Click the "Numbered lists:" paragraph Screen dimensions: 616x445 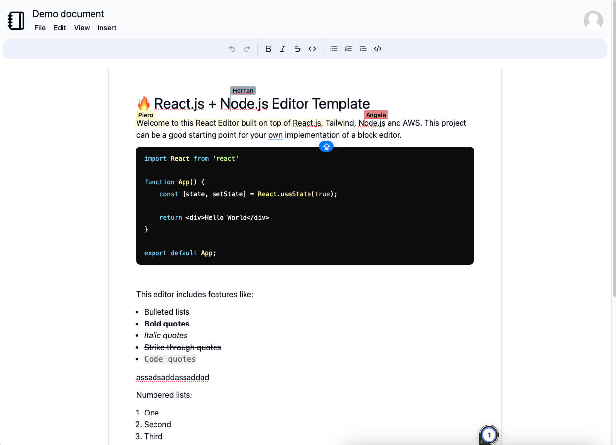164,395
